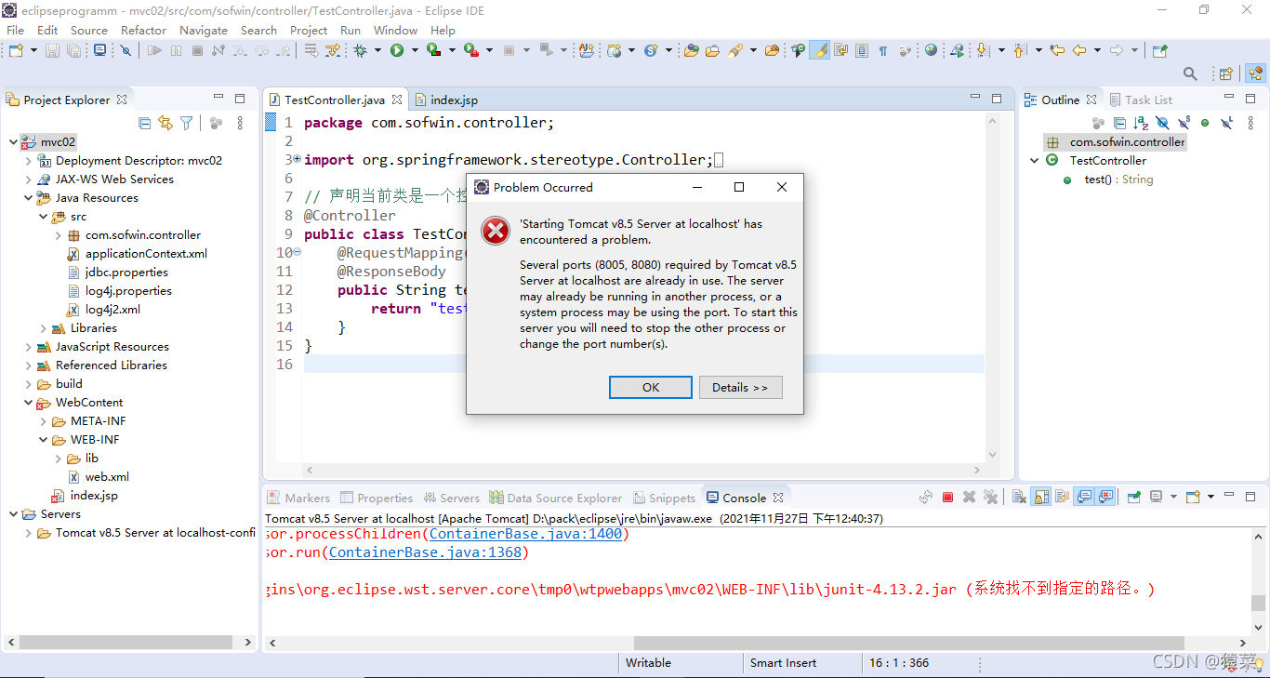Click the New file wizard toolbar icon
The image size is (1270, 678).
tap(16, 50)
